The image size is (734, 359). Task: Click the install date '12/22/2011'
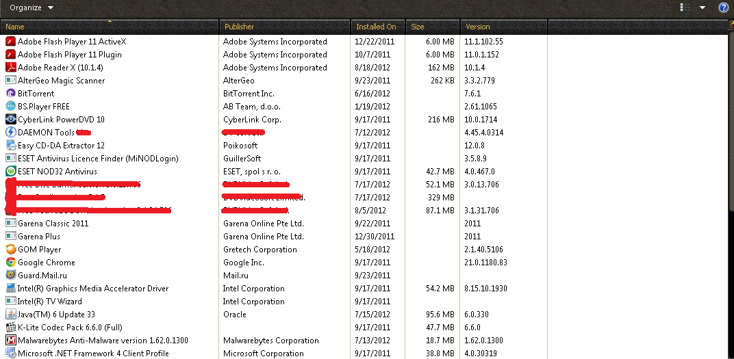tap(375, 41)
